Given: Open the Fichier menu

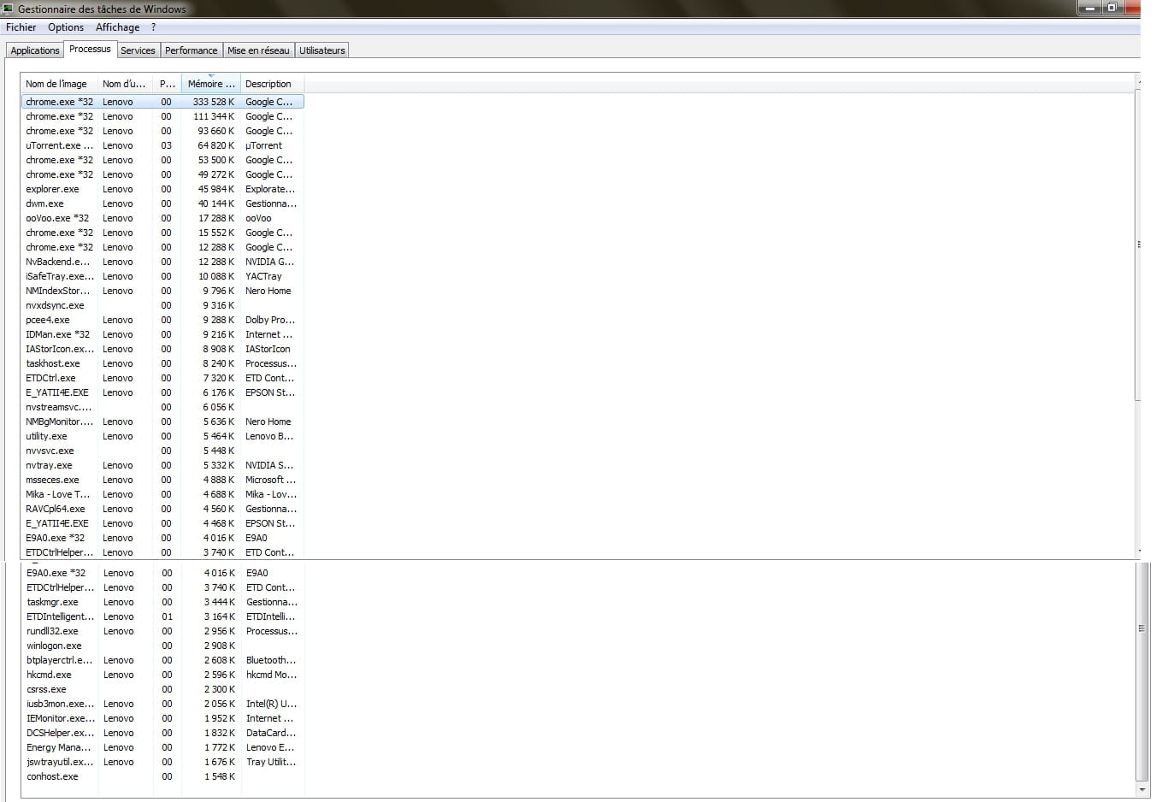Looking at the screenshot, I should (21, 27).
